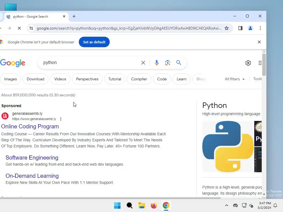Click the Chrome taskbar icon
This screenshot has height=212, width=283.
(x=166, y=205)
